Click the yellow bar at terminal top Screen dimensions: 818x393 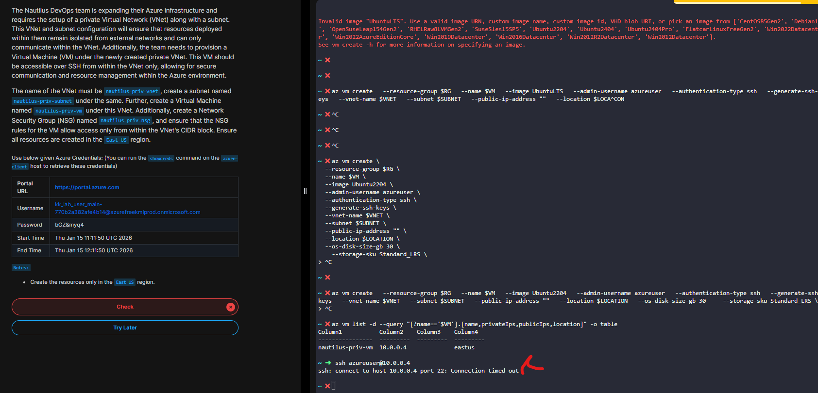point(746,2)
